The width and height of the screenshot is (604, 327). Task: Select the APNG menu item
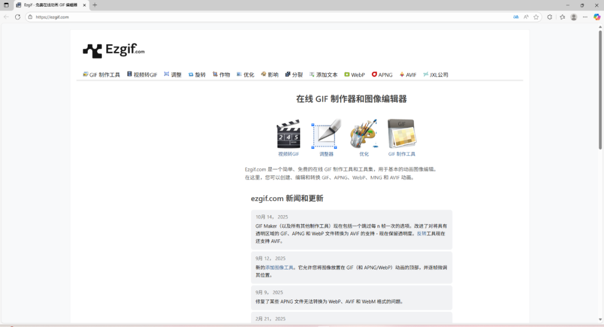[382, 75]
